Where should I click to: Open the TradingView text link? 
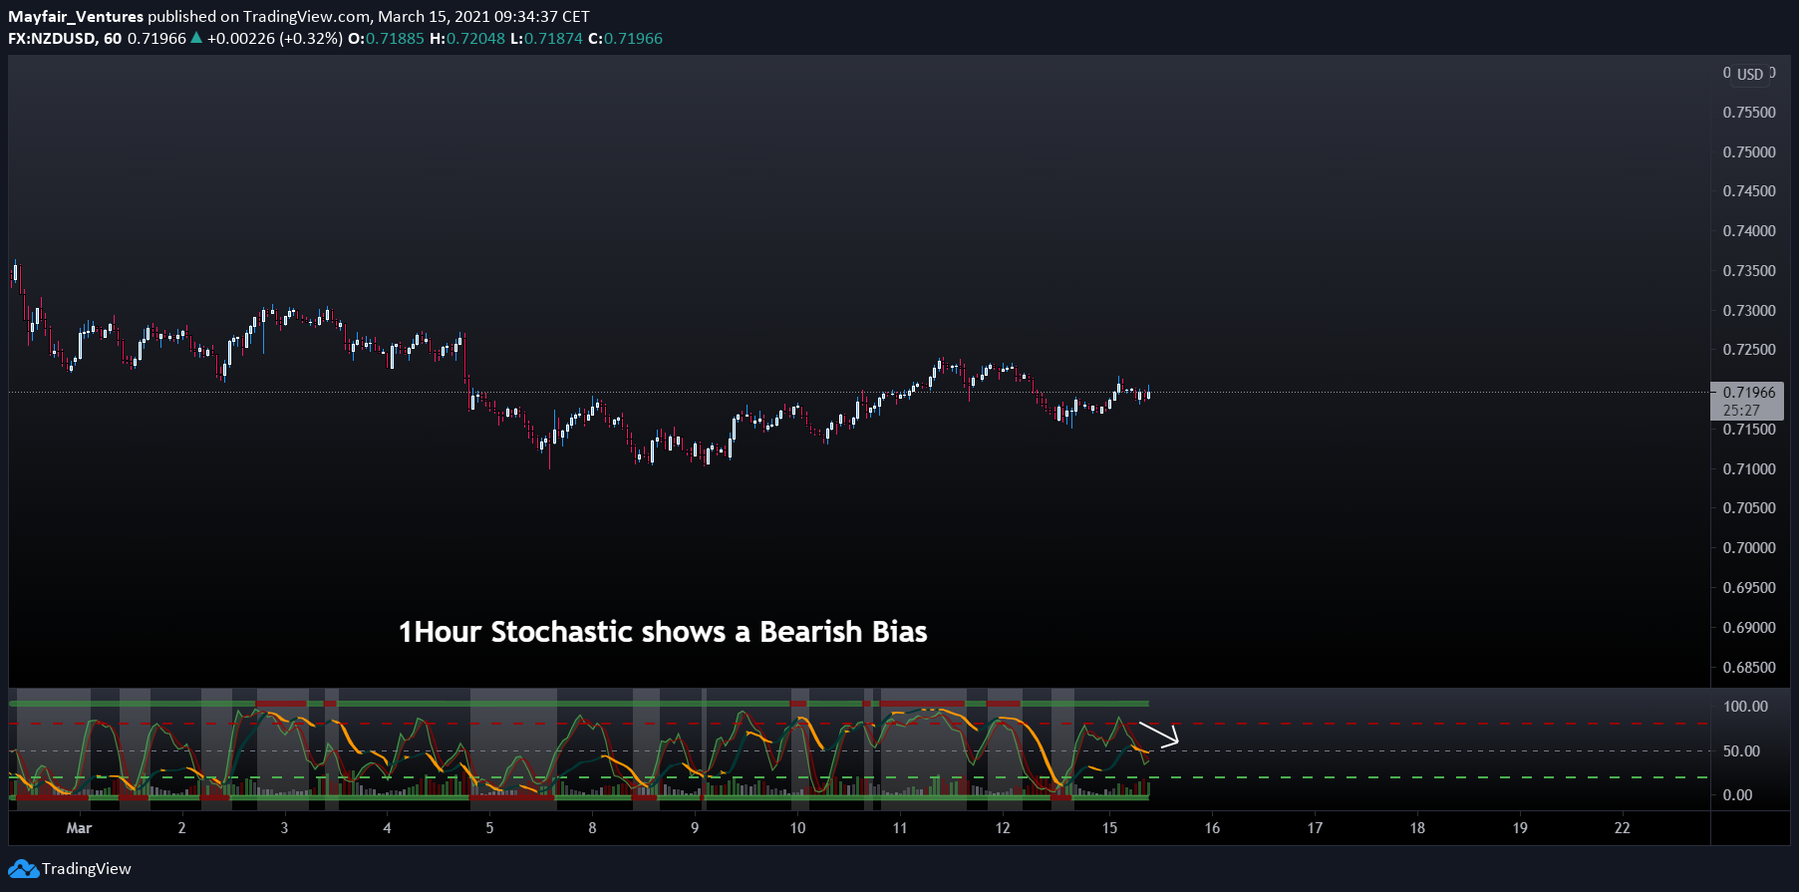tap(87, 869)
